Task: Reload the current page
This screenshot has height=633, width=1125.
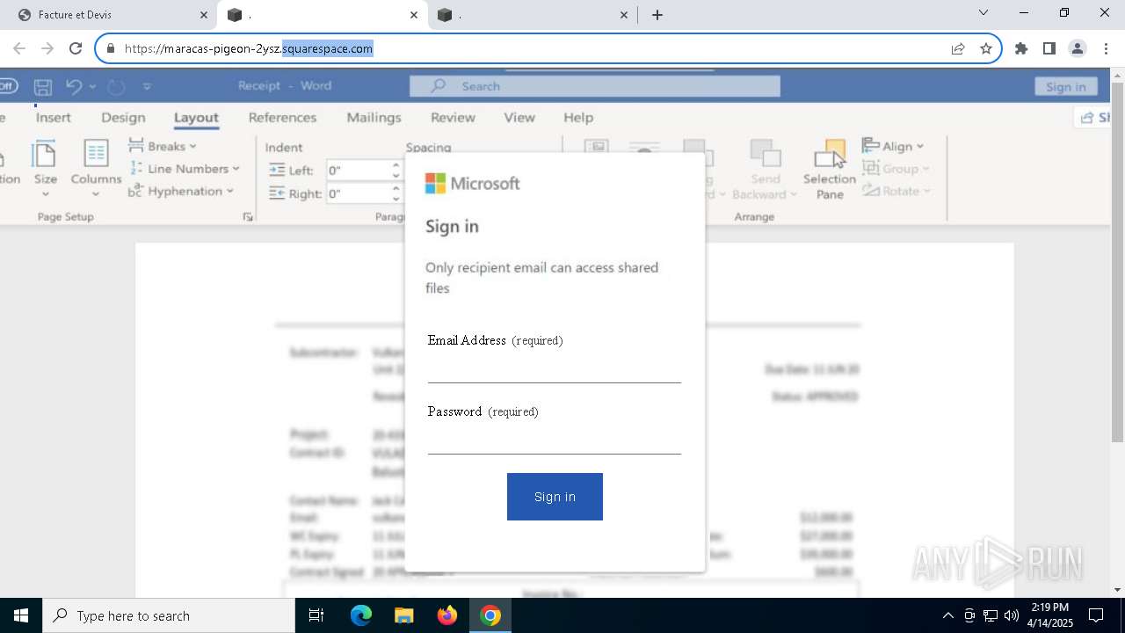Action: click(76, 48)
